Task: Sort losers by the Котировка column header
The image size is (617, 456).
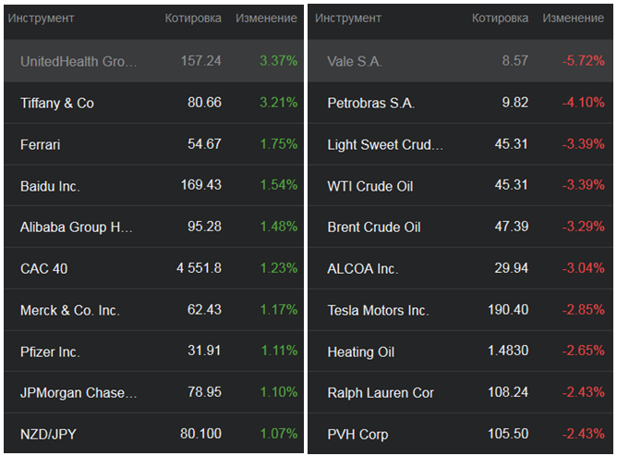Action: (x=500, y=18)
